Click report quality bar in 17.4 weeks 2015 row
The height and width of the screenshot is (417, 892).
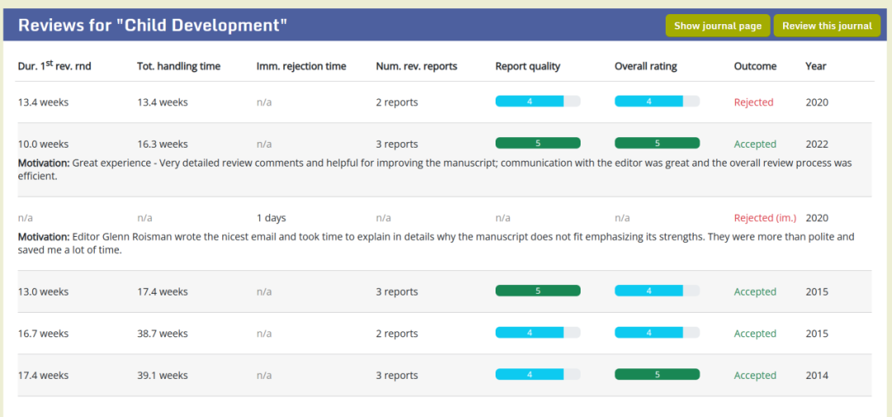tap(538, 291)
